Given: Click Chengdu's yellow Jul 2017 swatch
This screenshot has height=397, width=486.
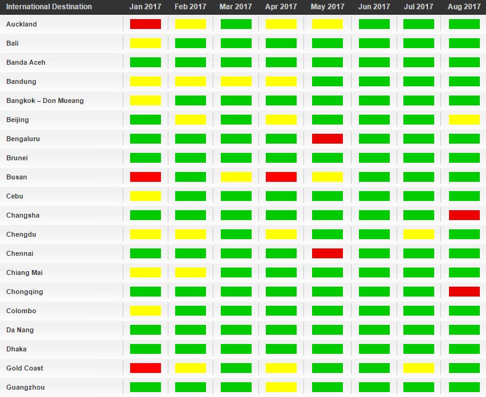Looking at the screenshot, I should tap(418, 234).
